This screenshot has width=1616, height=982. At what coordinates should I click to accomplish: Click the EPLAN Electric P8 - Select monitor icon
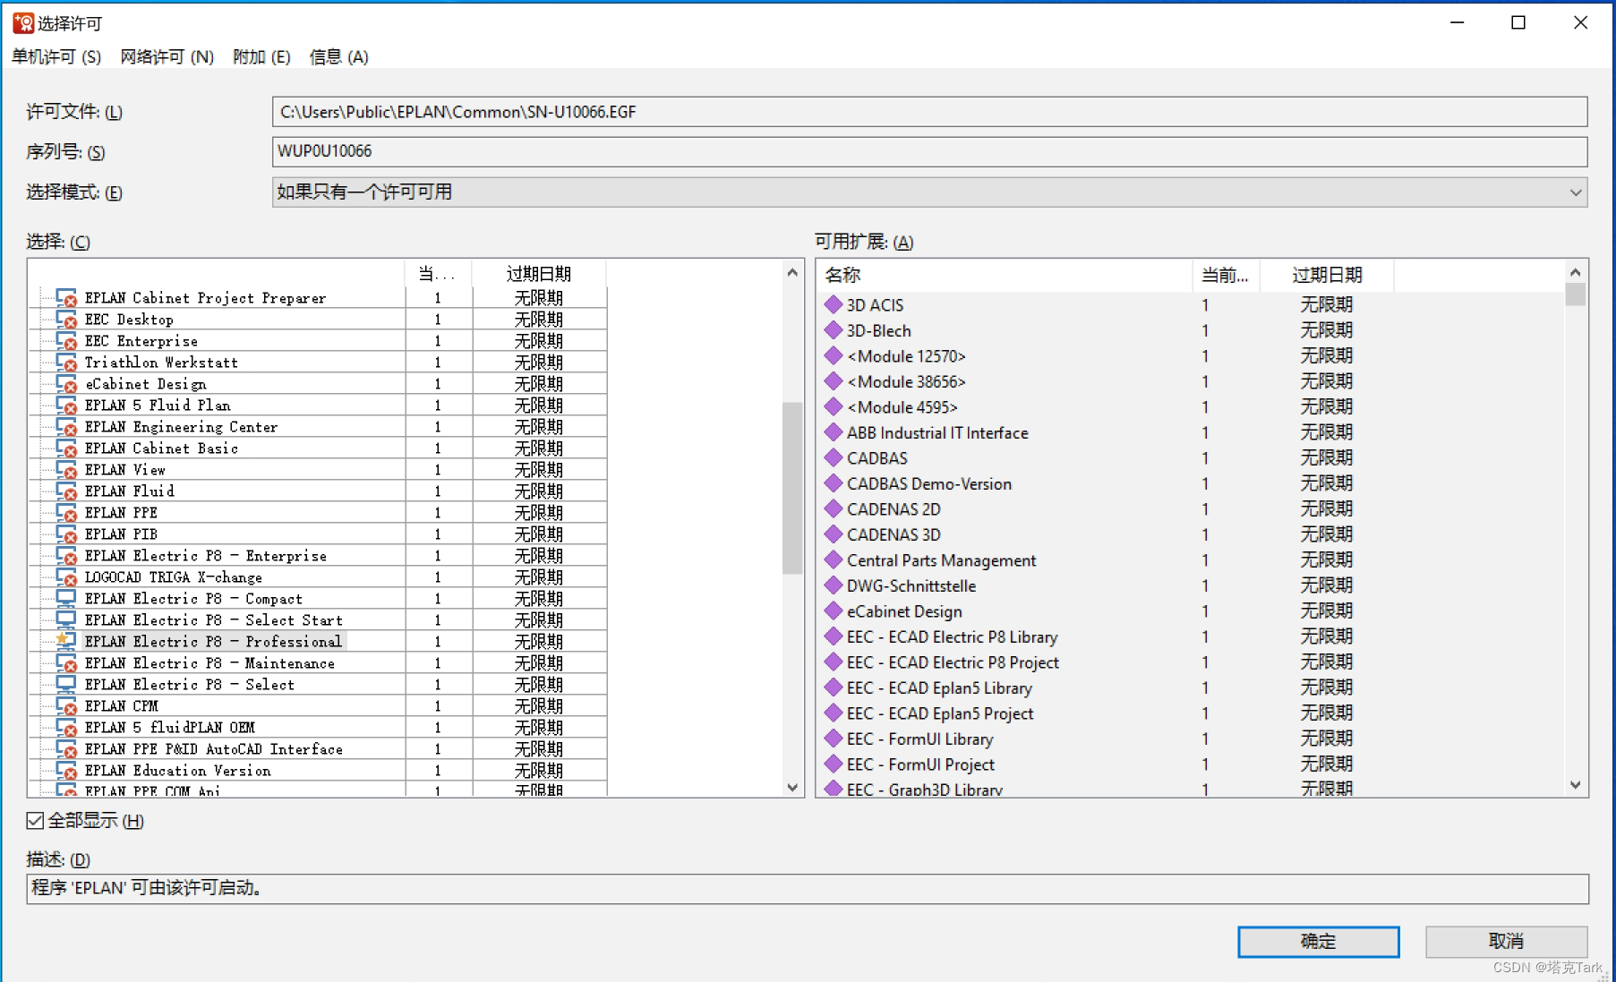click(66, 684)
